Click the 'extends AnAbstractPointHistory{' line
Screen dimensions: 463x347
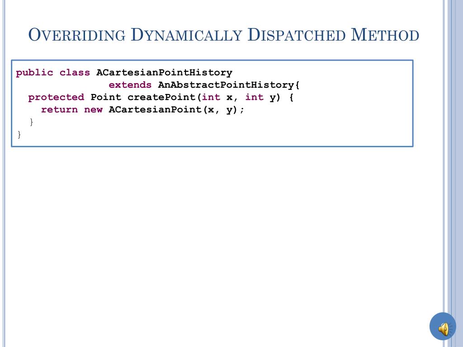pyautogui.click(x=204, y=85)
